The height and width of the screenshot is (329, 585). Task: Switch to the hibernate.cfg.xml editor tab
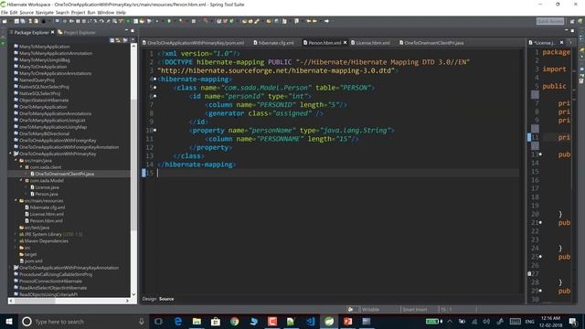click(274, 43)
